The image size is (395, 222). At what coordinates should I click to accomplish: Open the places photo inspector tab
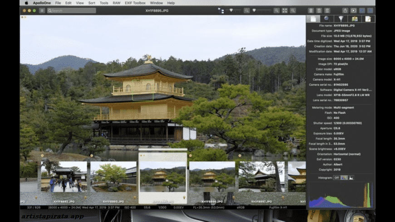coord(354,19)
